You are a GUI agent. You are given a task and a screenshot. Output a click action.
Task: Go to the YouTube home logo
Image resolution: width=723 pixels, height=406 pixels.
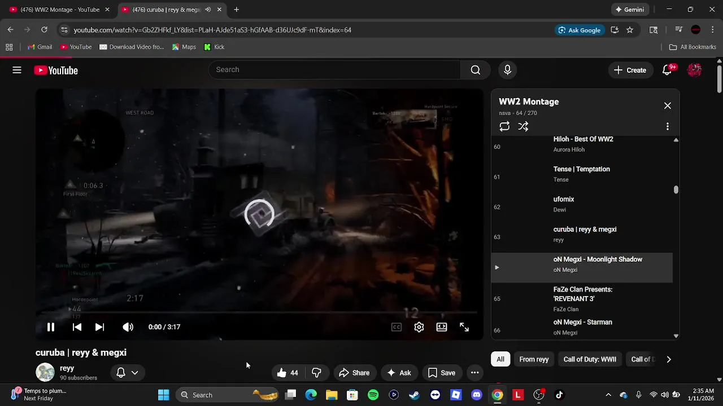(55, 70)
